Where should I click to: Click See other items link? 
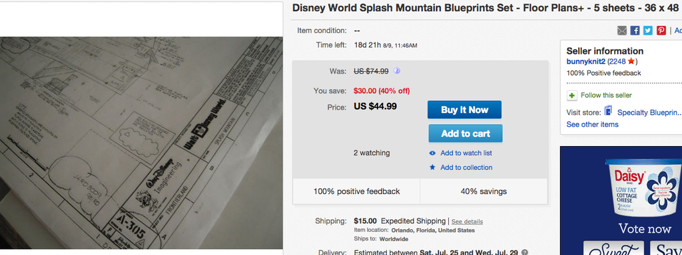[x=592, y=124]
